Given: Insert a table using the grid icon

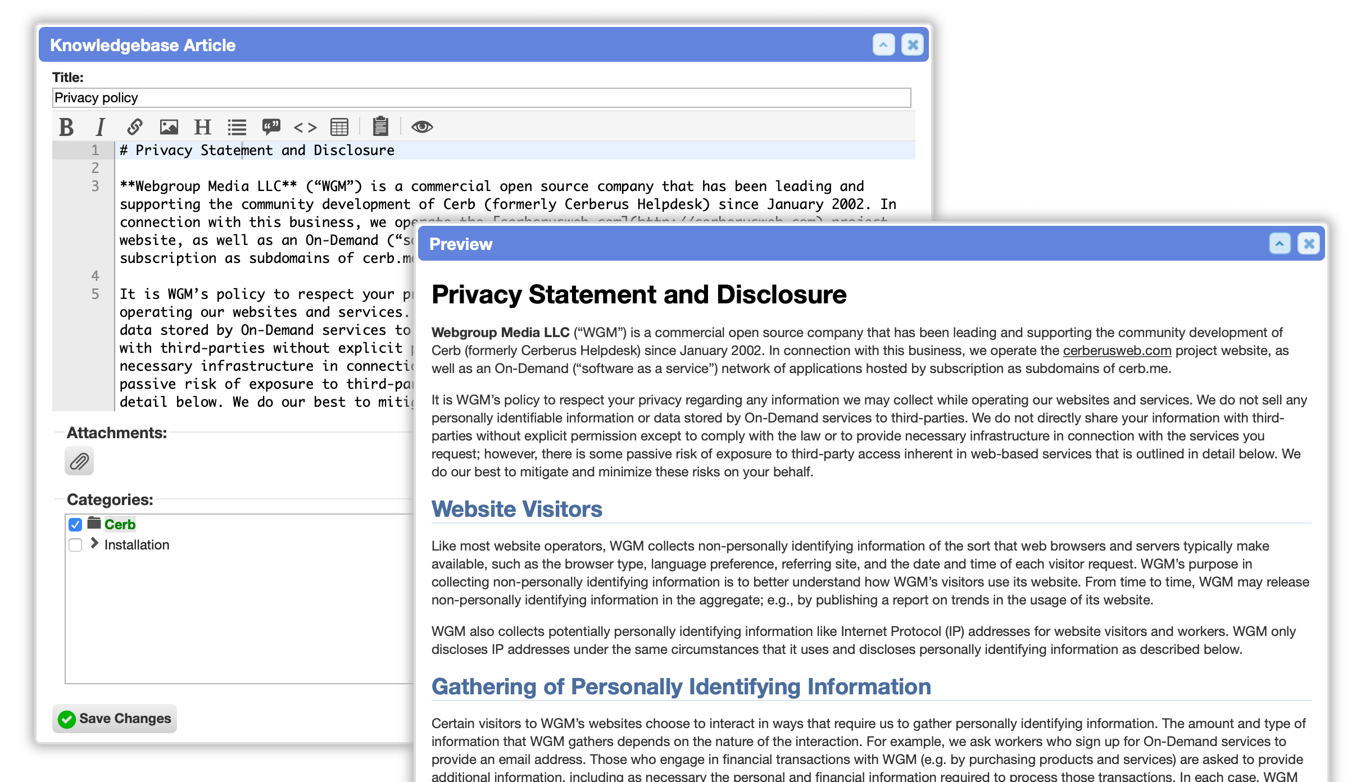Looking at the screenshot, I should [x=339, y=127].
